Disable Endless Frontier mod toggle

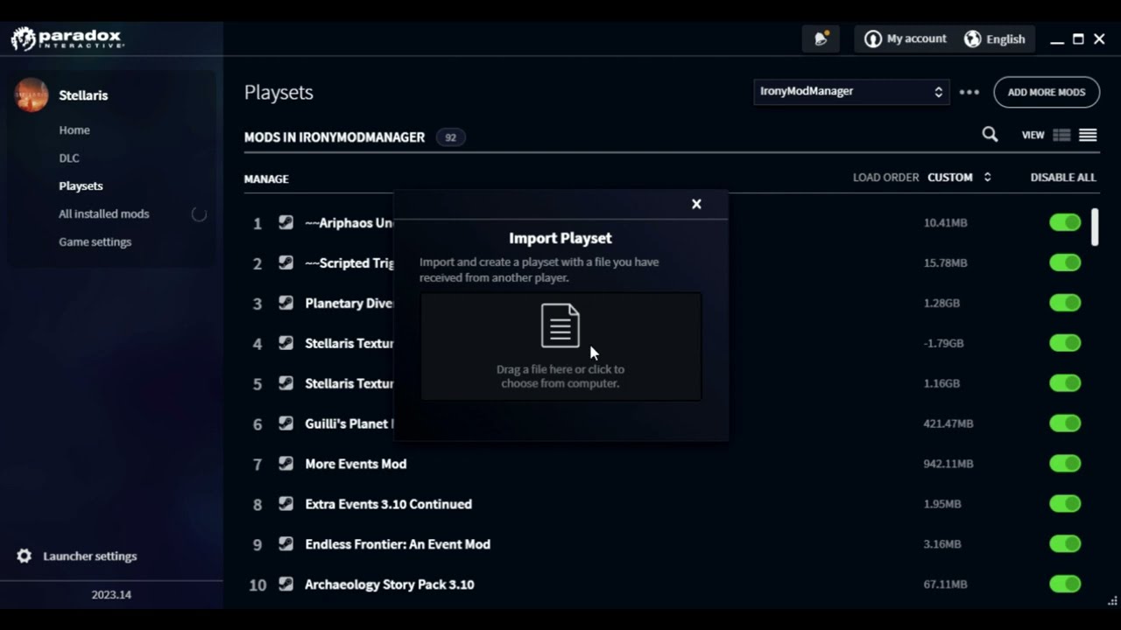[x=1065, y=544]
